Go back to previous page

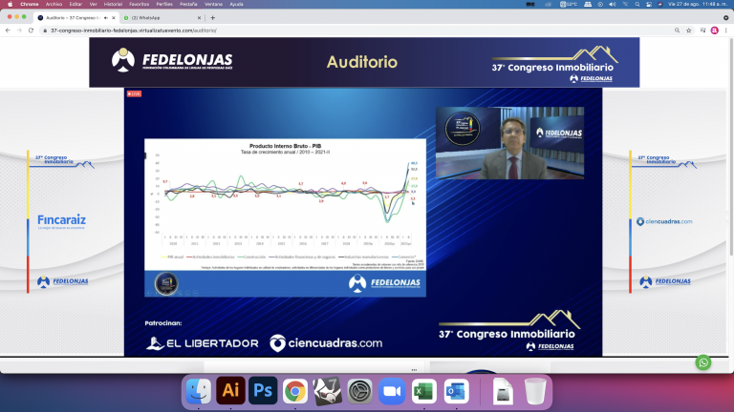(8, 31)
